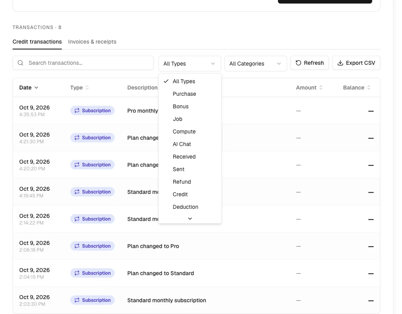Click the 2:14:22 PM timestamp
This screenshot has width=402, height=314.
(x=31, y=223)
